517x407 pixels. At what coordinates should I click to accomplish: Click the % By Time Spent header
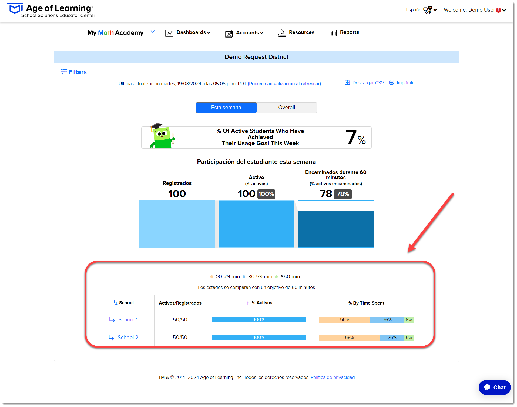point(366,303)
